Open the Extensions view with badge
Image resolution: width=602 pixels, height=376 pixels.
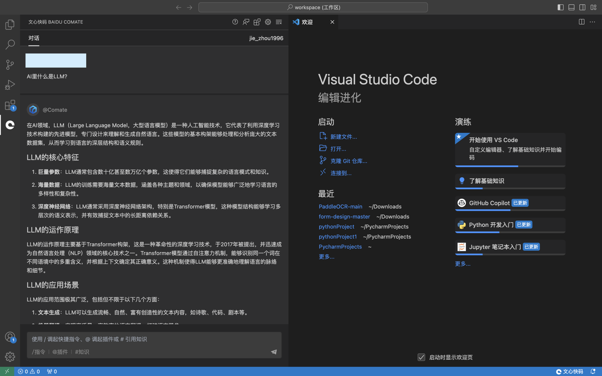click(10, 105)
